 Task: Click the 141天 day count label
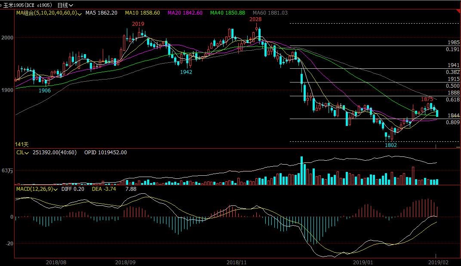[22, 144]
